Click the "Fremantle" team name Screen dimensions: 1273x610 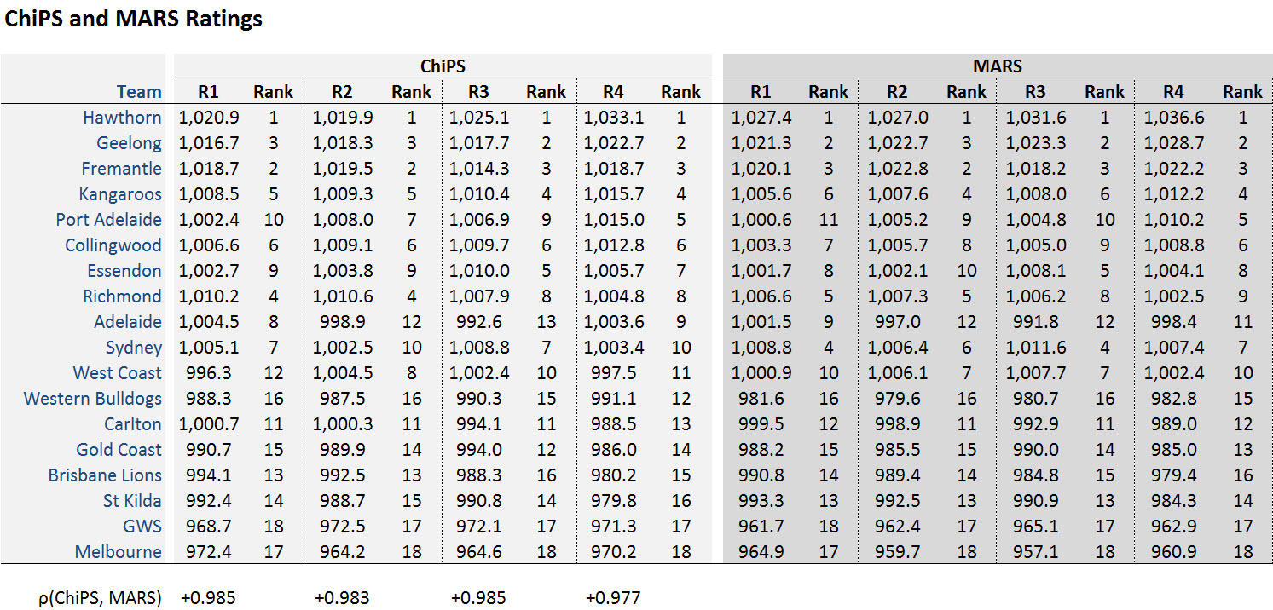(x=121, y=169)
